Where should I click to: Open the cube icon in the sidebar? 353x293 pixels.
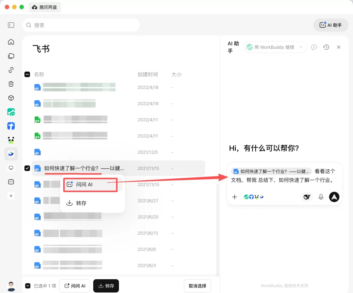click(x=11, y=98)
